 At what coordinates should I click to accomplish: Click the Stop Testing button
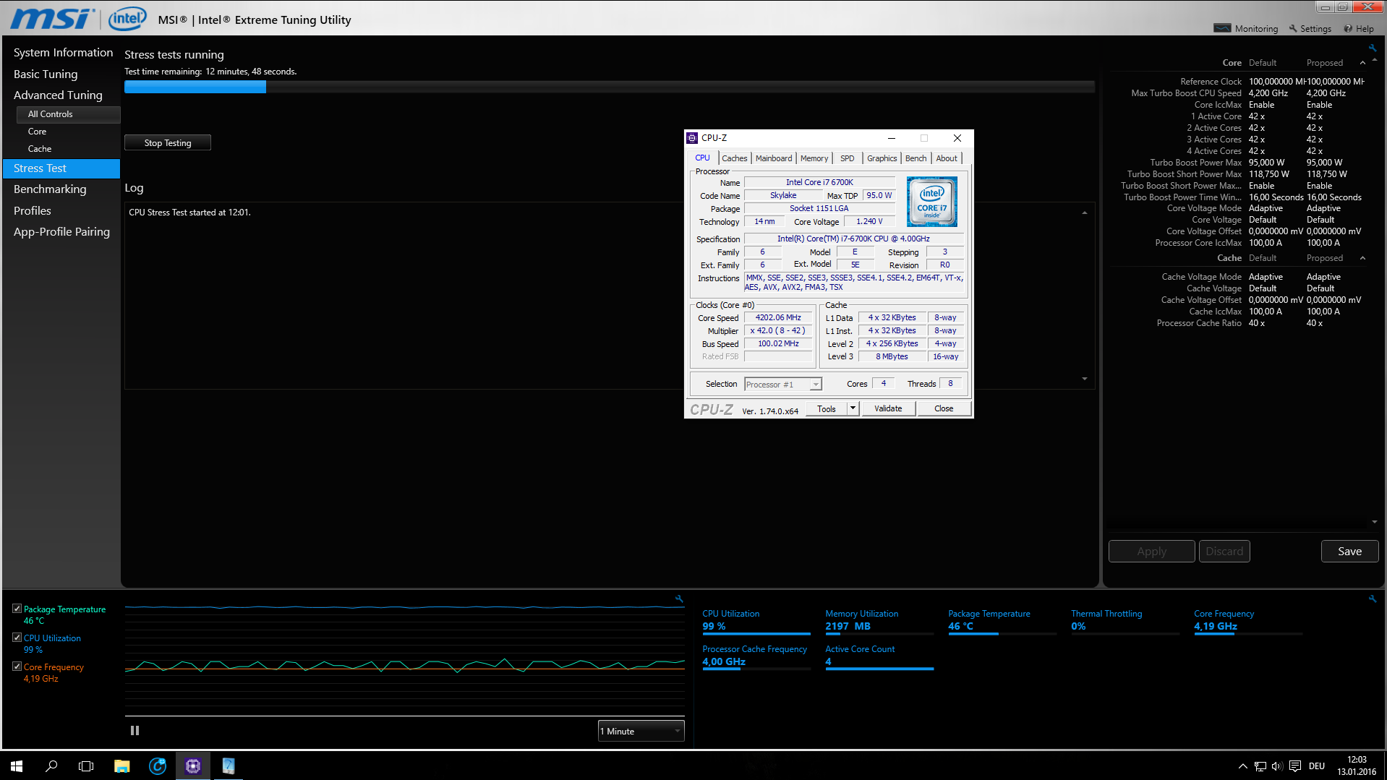coord(168,142)
